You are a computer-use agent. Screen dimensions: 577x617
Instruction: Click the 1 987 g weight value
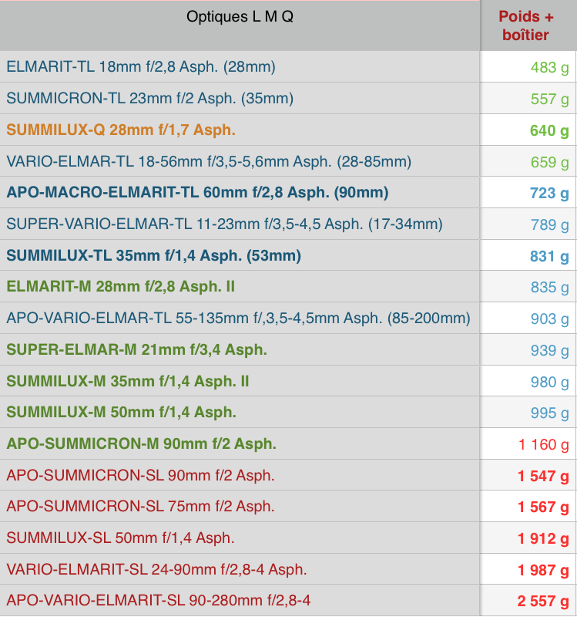click(543, 570)
